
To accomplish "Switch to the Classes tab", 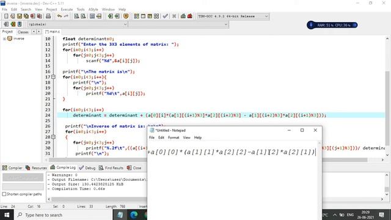I will [23, 32].
